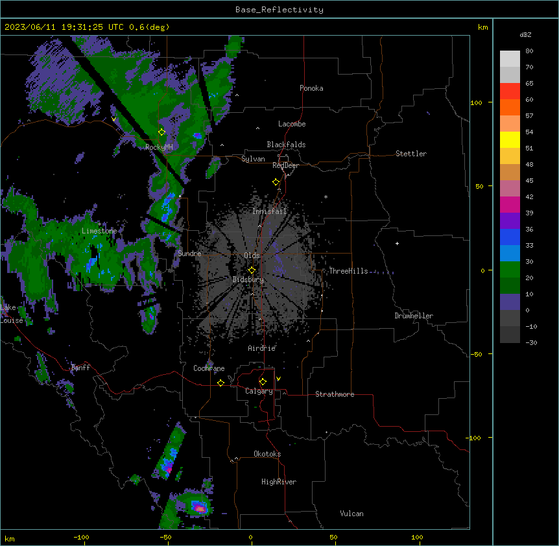Click the yellow V marker northwest of RockyMH
Image resolution: width=559 pixels, height=546 pixels.
[113, 119]
